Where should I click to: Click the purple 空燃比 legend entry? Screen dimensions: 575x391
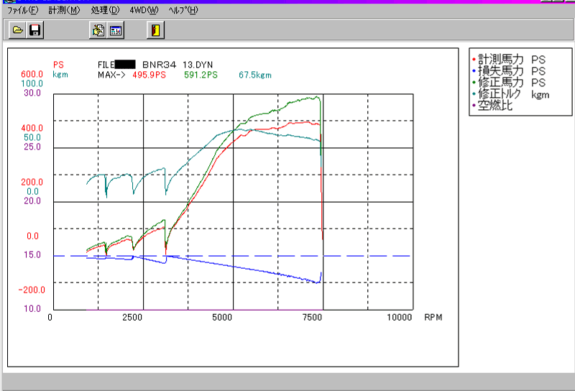click(496, 106)
